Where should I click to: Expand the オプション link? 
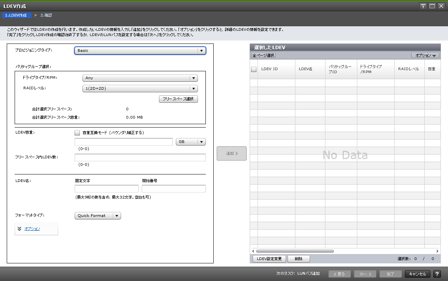(x=32, y=228)
